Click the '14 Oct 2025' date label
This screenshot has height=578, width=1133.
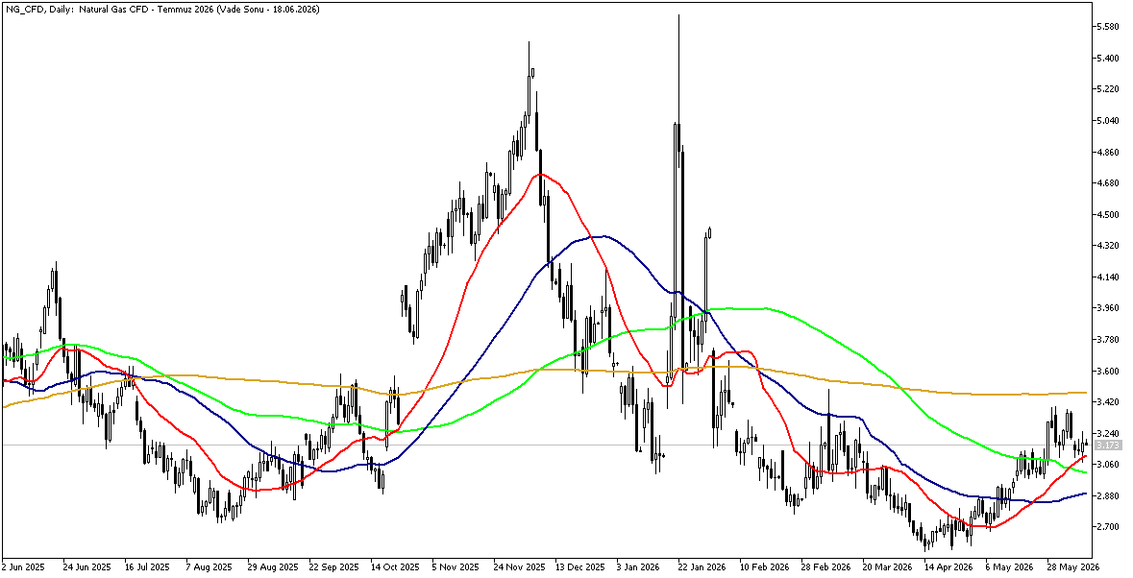pyautogui.click(x=395, y=567)
